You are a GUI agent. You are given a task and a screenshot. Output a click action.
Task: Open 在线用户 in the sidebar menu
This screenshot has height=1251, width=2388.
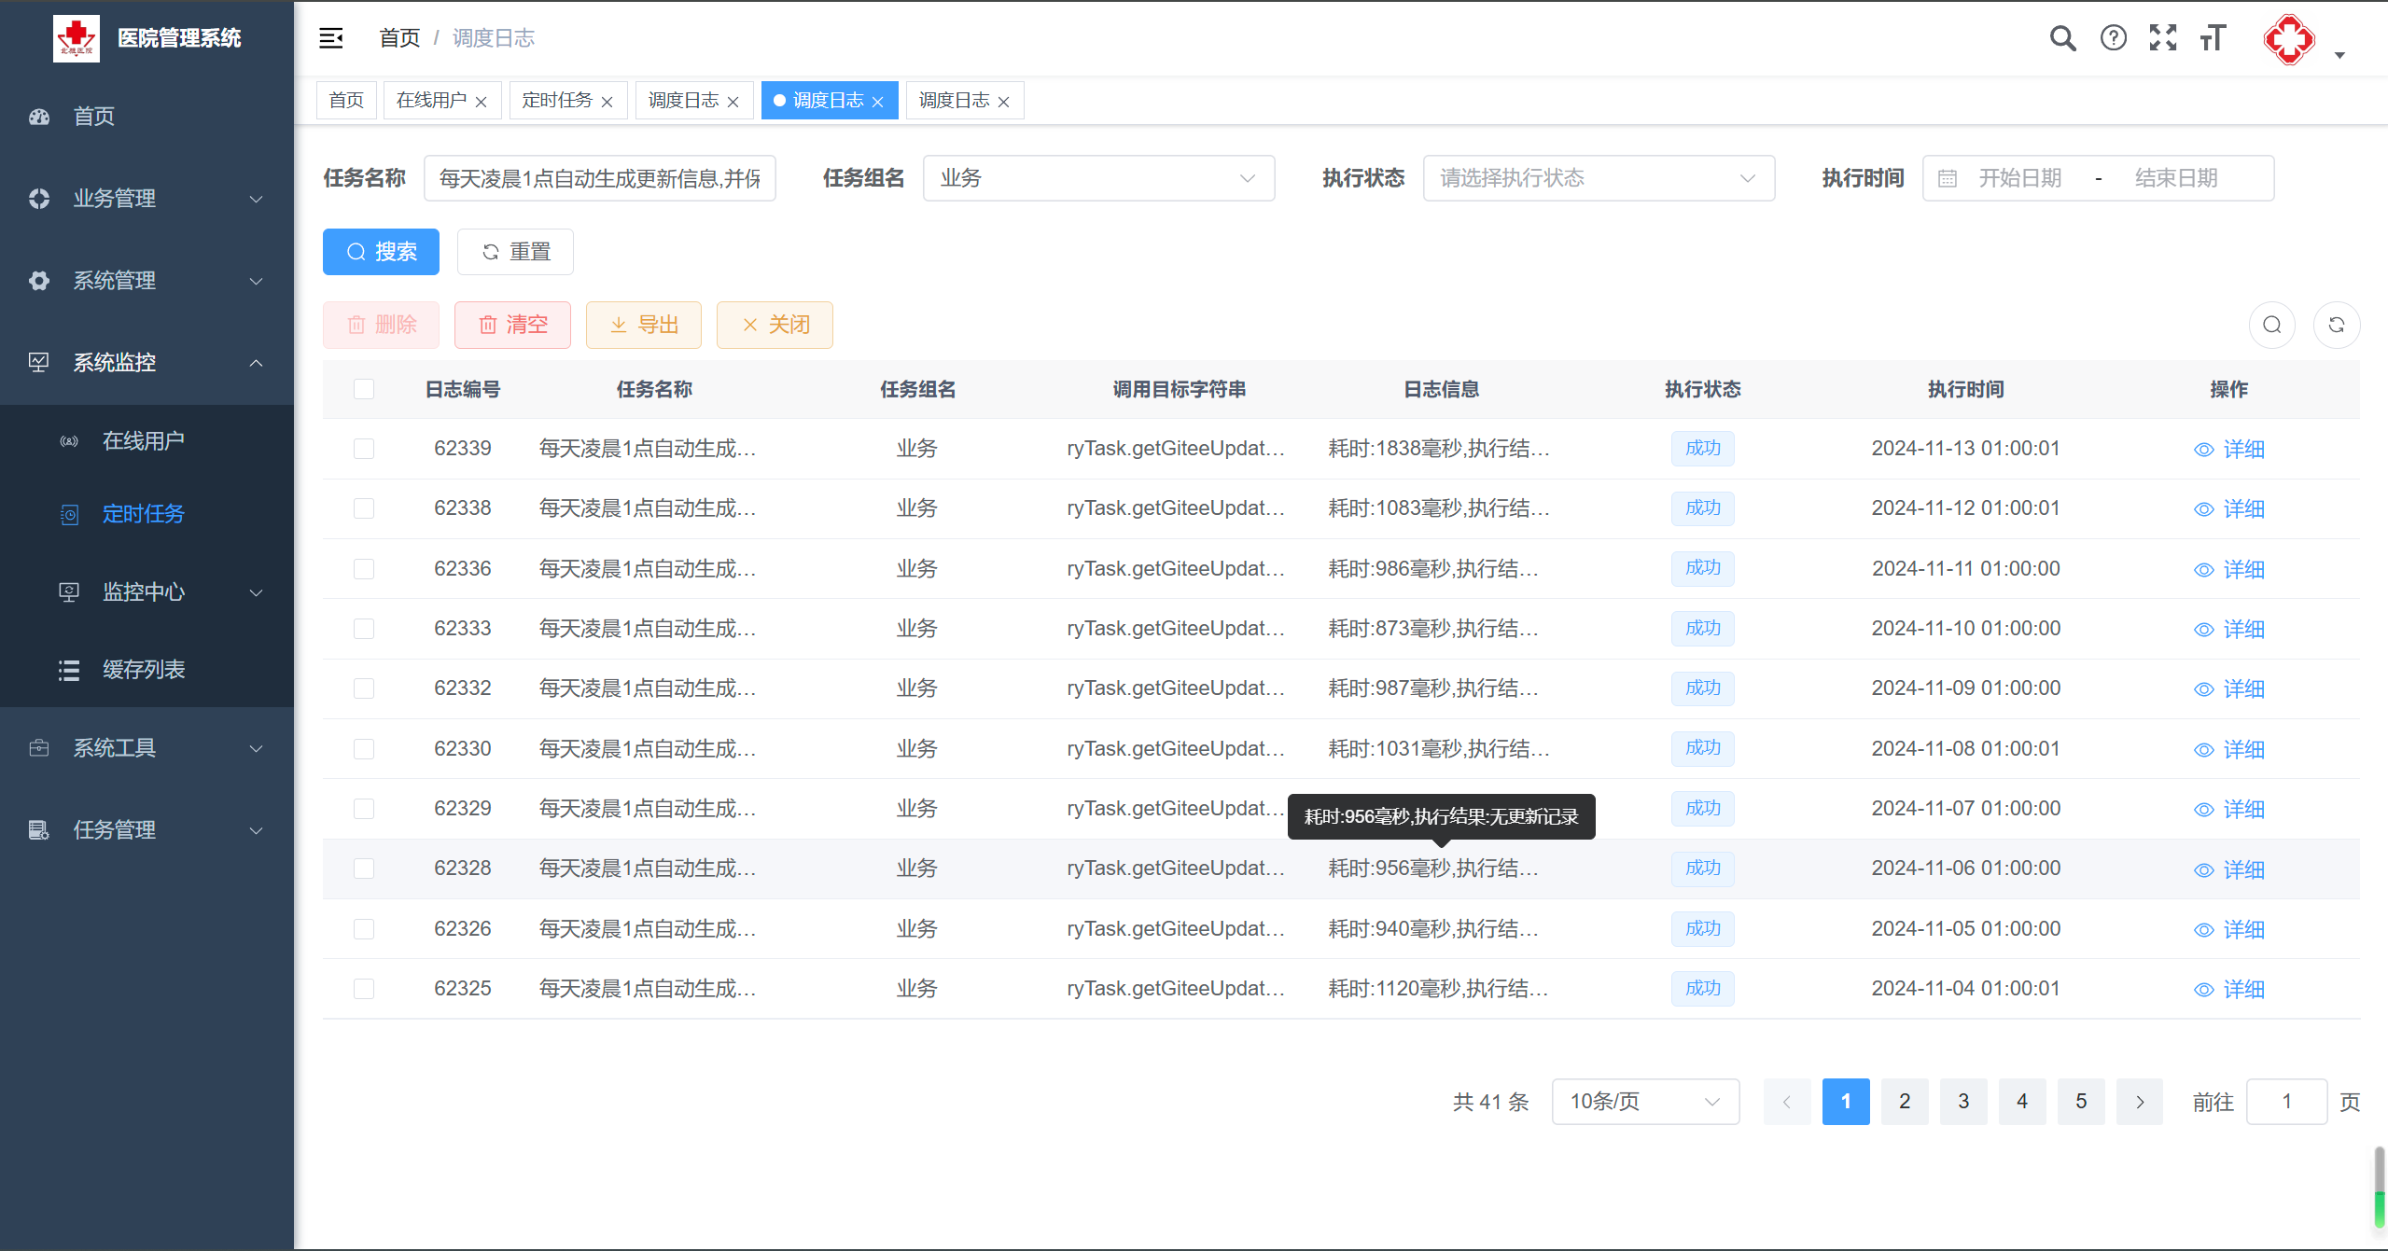pos(143,440)
